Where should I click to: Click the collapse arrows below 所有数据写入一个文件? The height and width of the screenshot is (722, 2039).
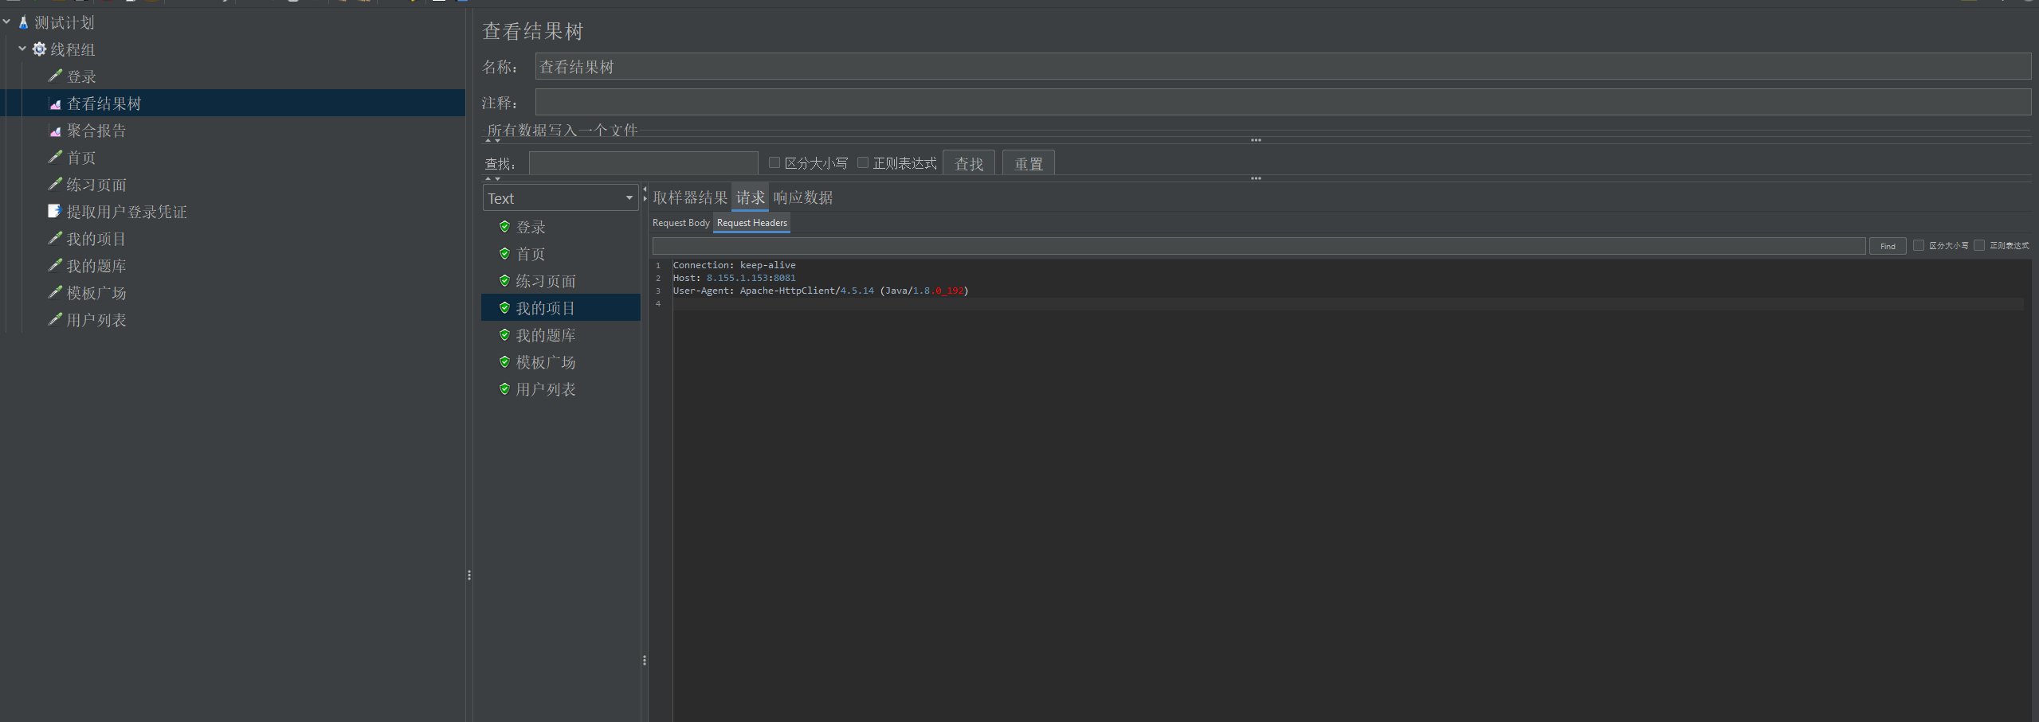[493, 141]
